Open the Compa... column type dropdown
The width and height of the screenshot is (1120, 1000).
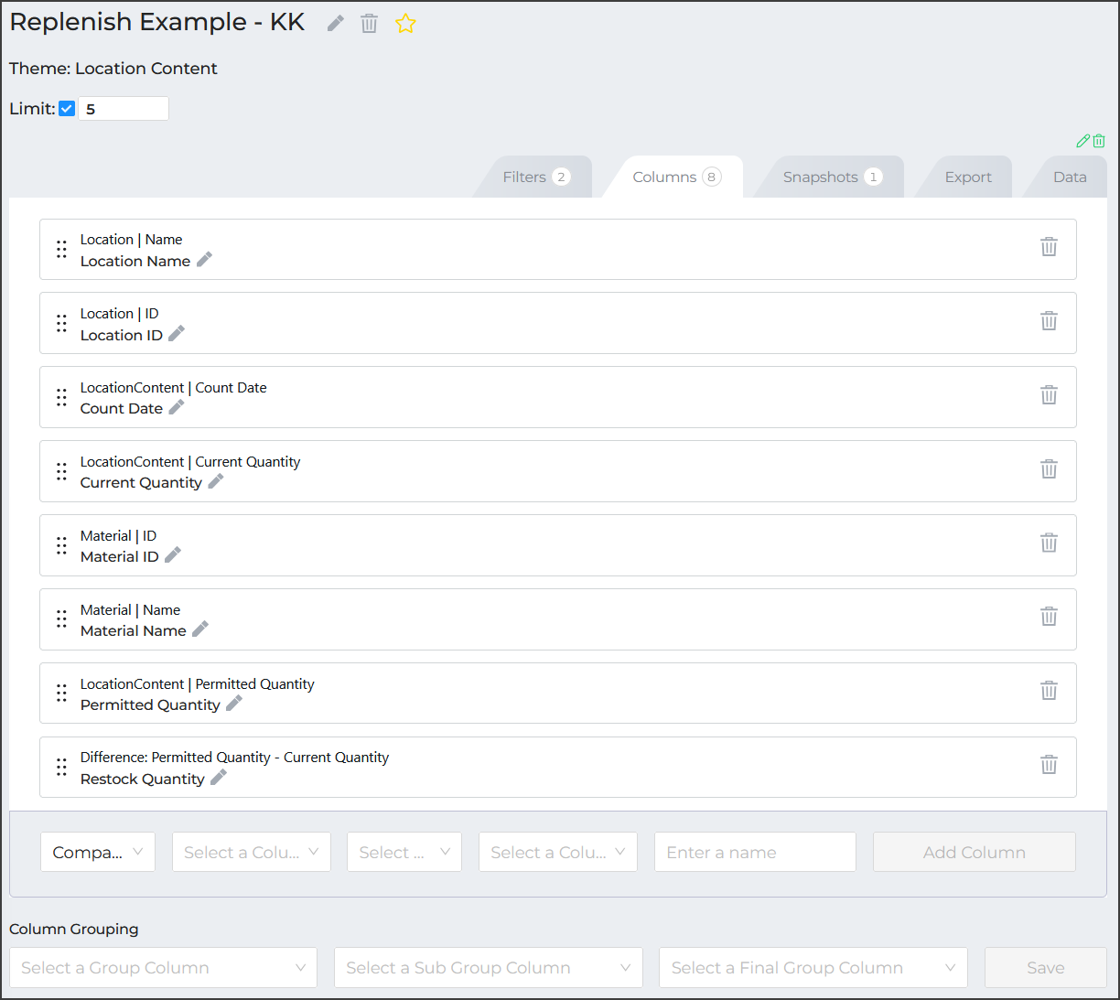pos(98,852)
